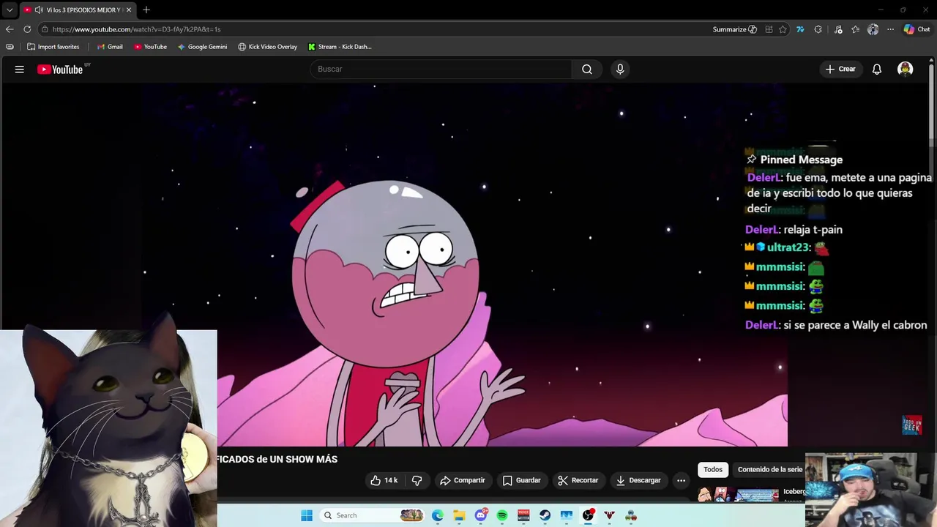Click the Crear button
937x527 pixels.
point(840,69)
